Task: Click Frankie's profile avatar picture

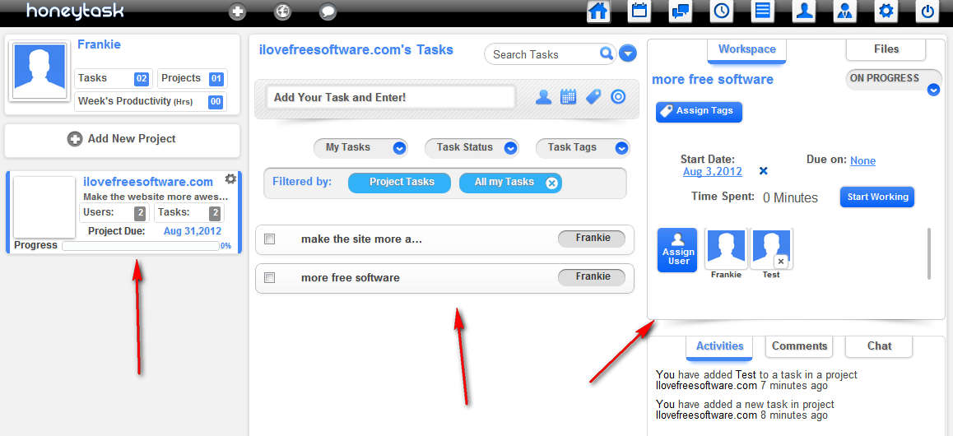Action: click(x=39, y=71)
